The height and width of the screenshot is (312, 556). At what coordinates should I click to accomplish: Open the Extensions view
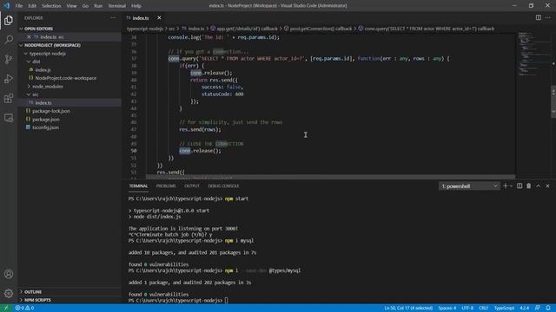[x=9, y=98]
